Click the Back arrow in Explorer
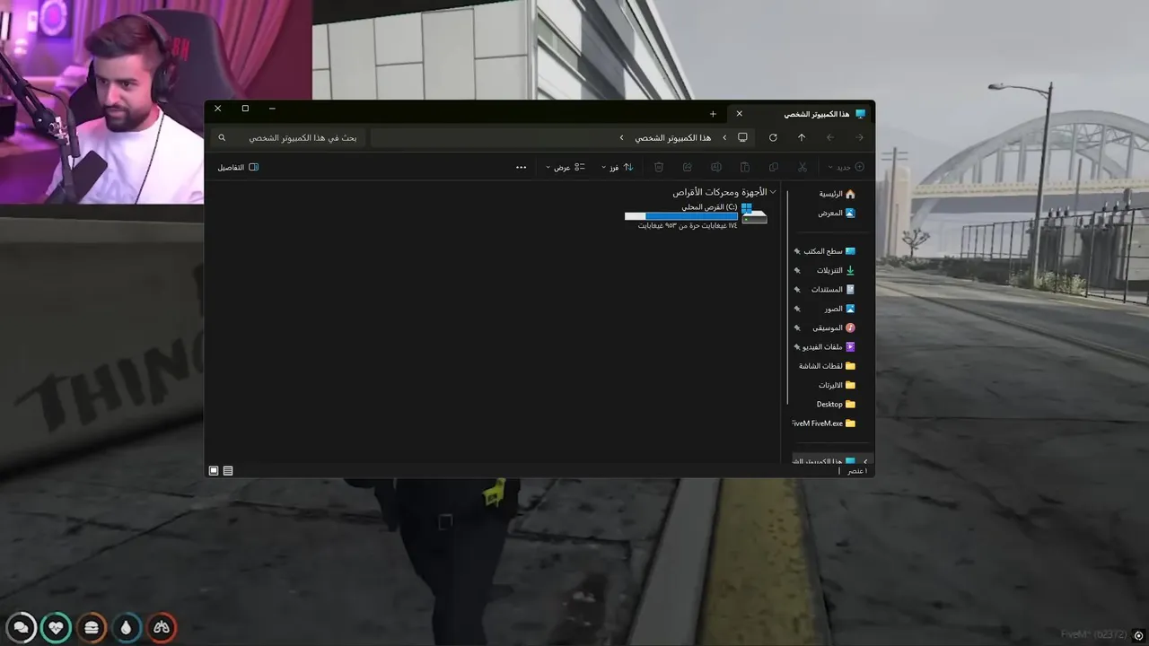Image resolution: width=1149 pixels, height=646 pixels. click(x=859, y=137)
